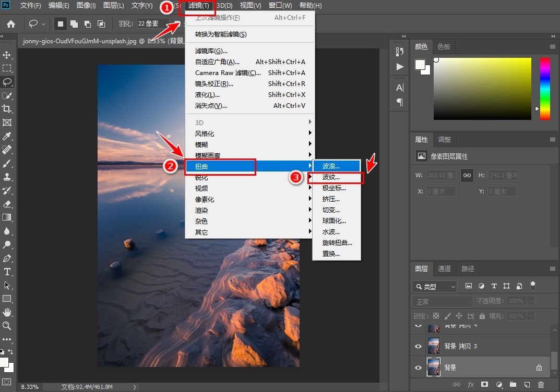Toggle visibility of 背景 layer
The width and height of the screenshot is (560, 392).
(418, 367)
